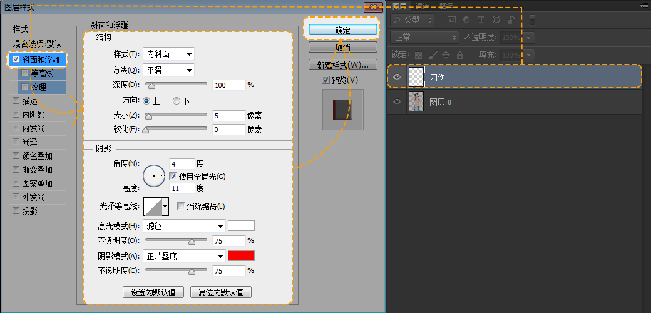Hide the 刀伤 layer via eye icon
The height and width of the screenshot is (313, 651).
point(396,77)
